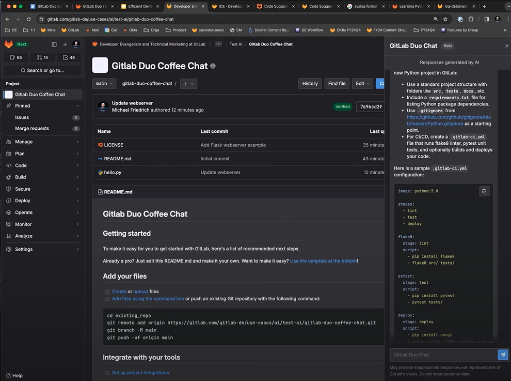The width and height of the screenshot is (511, 381).
Task: Click the public visibility globe icon
Action: coord(213,66)
